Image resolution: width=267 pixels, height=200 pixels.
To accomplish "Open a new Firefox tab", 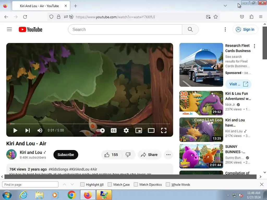I will pos(75,6).
